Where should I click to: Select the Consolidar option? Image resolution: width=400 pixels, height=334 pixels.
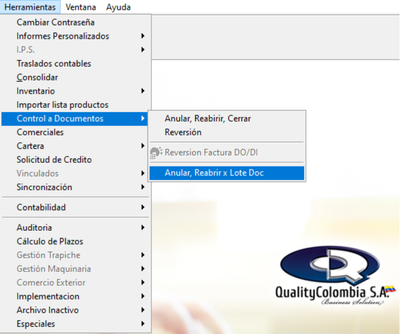[75, 77]
